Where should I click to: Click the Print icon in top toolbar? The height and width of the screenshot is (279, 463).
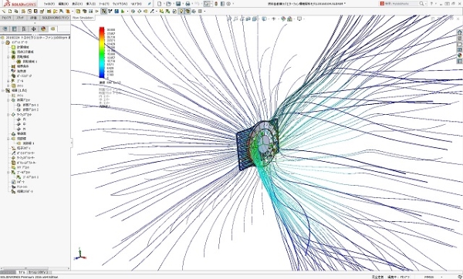coord(188,4)
